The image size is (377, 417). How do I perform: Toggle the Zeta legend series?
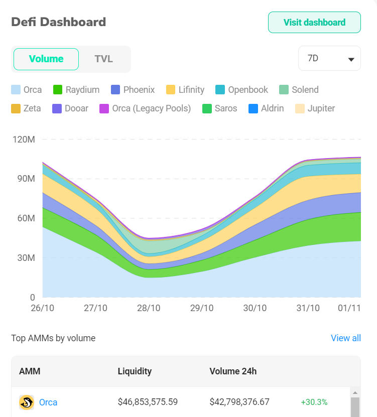(x=26, y=108)
